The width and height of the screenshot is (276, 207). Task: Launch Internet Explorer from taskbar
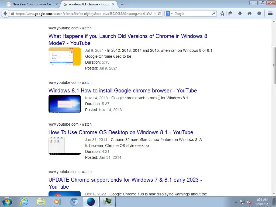24,202
